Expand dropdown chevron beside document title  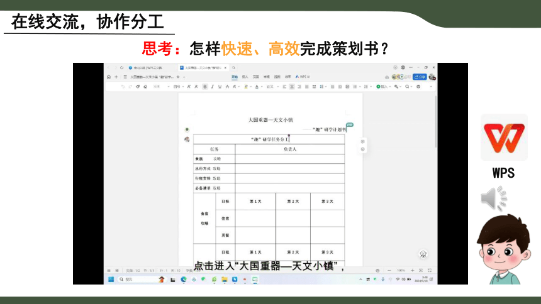click(x=184, y=77)
